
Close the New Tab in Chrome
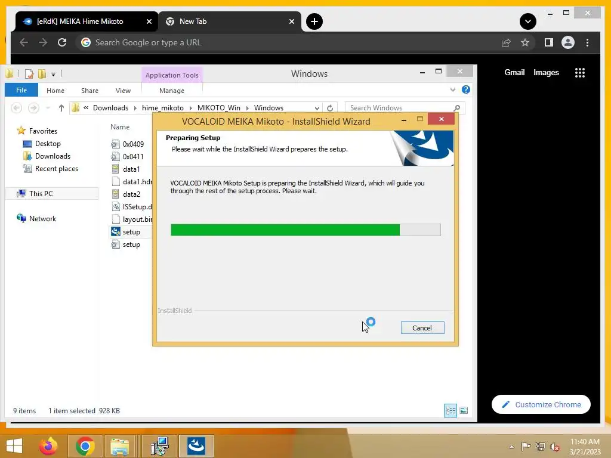tap(291, 21)
